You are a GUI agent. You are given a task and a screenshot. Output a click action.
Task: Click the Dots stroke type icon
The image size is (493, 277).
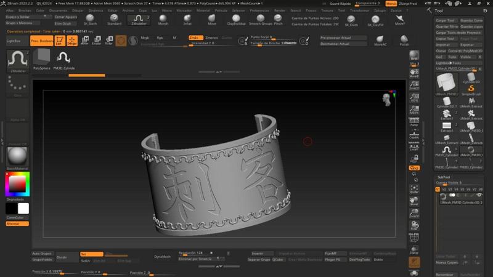click(17, 86)
